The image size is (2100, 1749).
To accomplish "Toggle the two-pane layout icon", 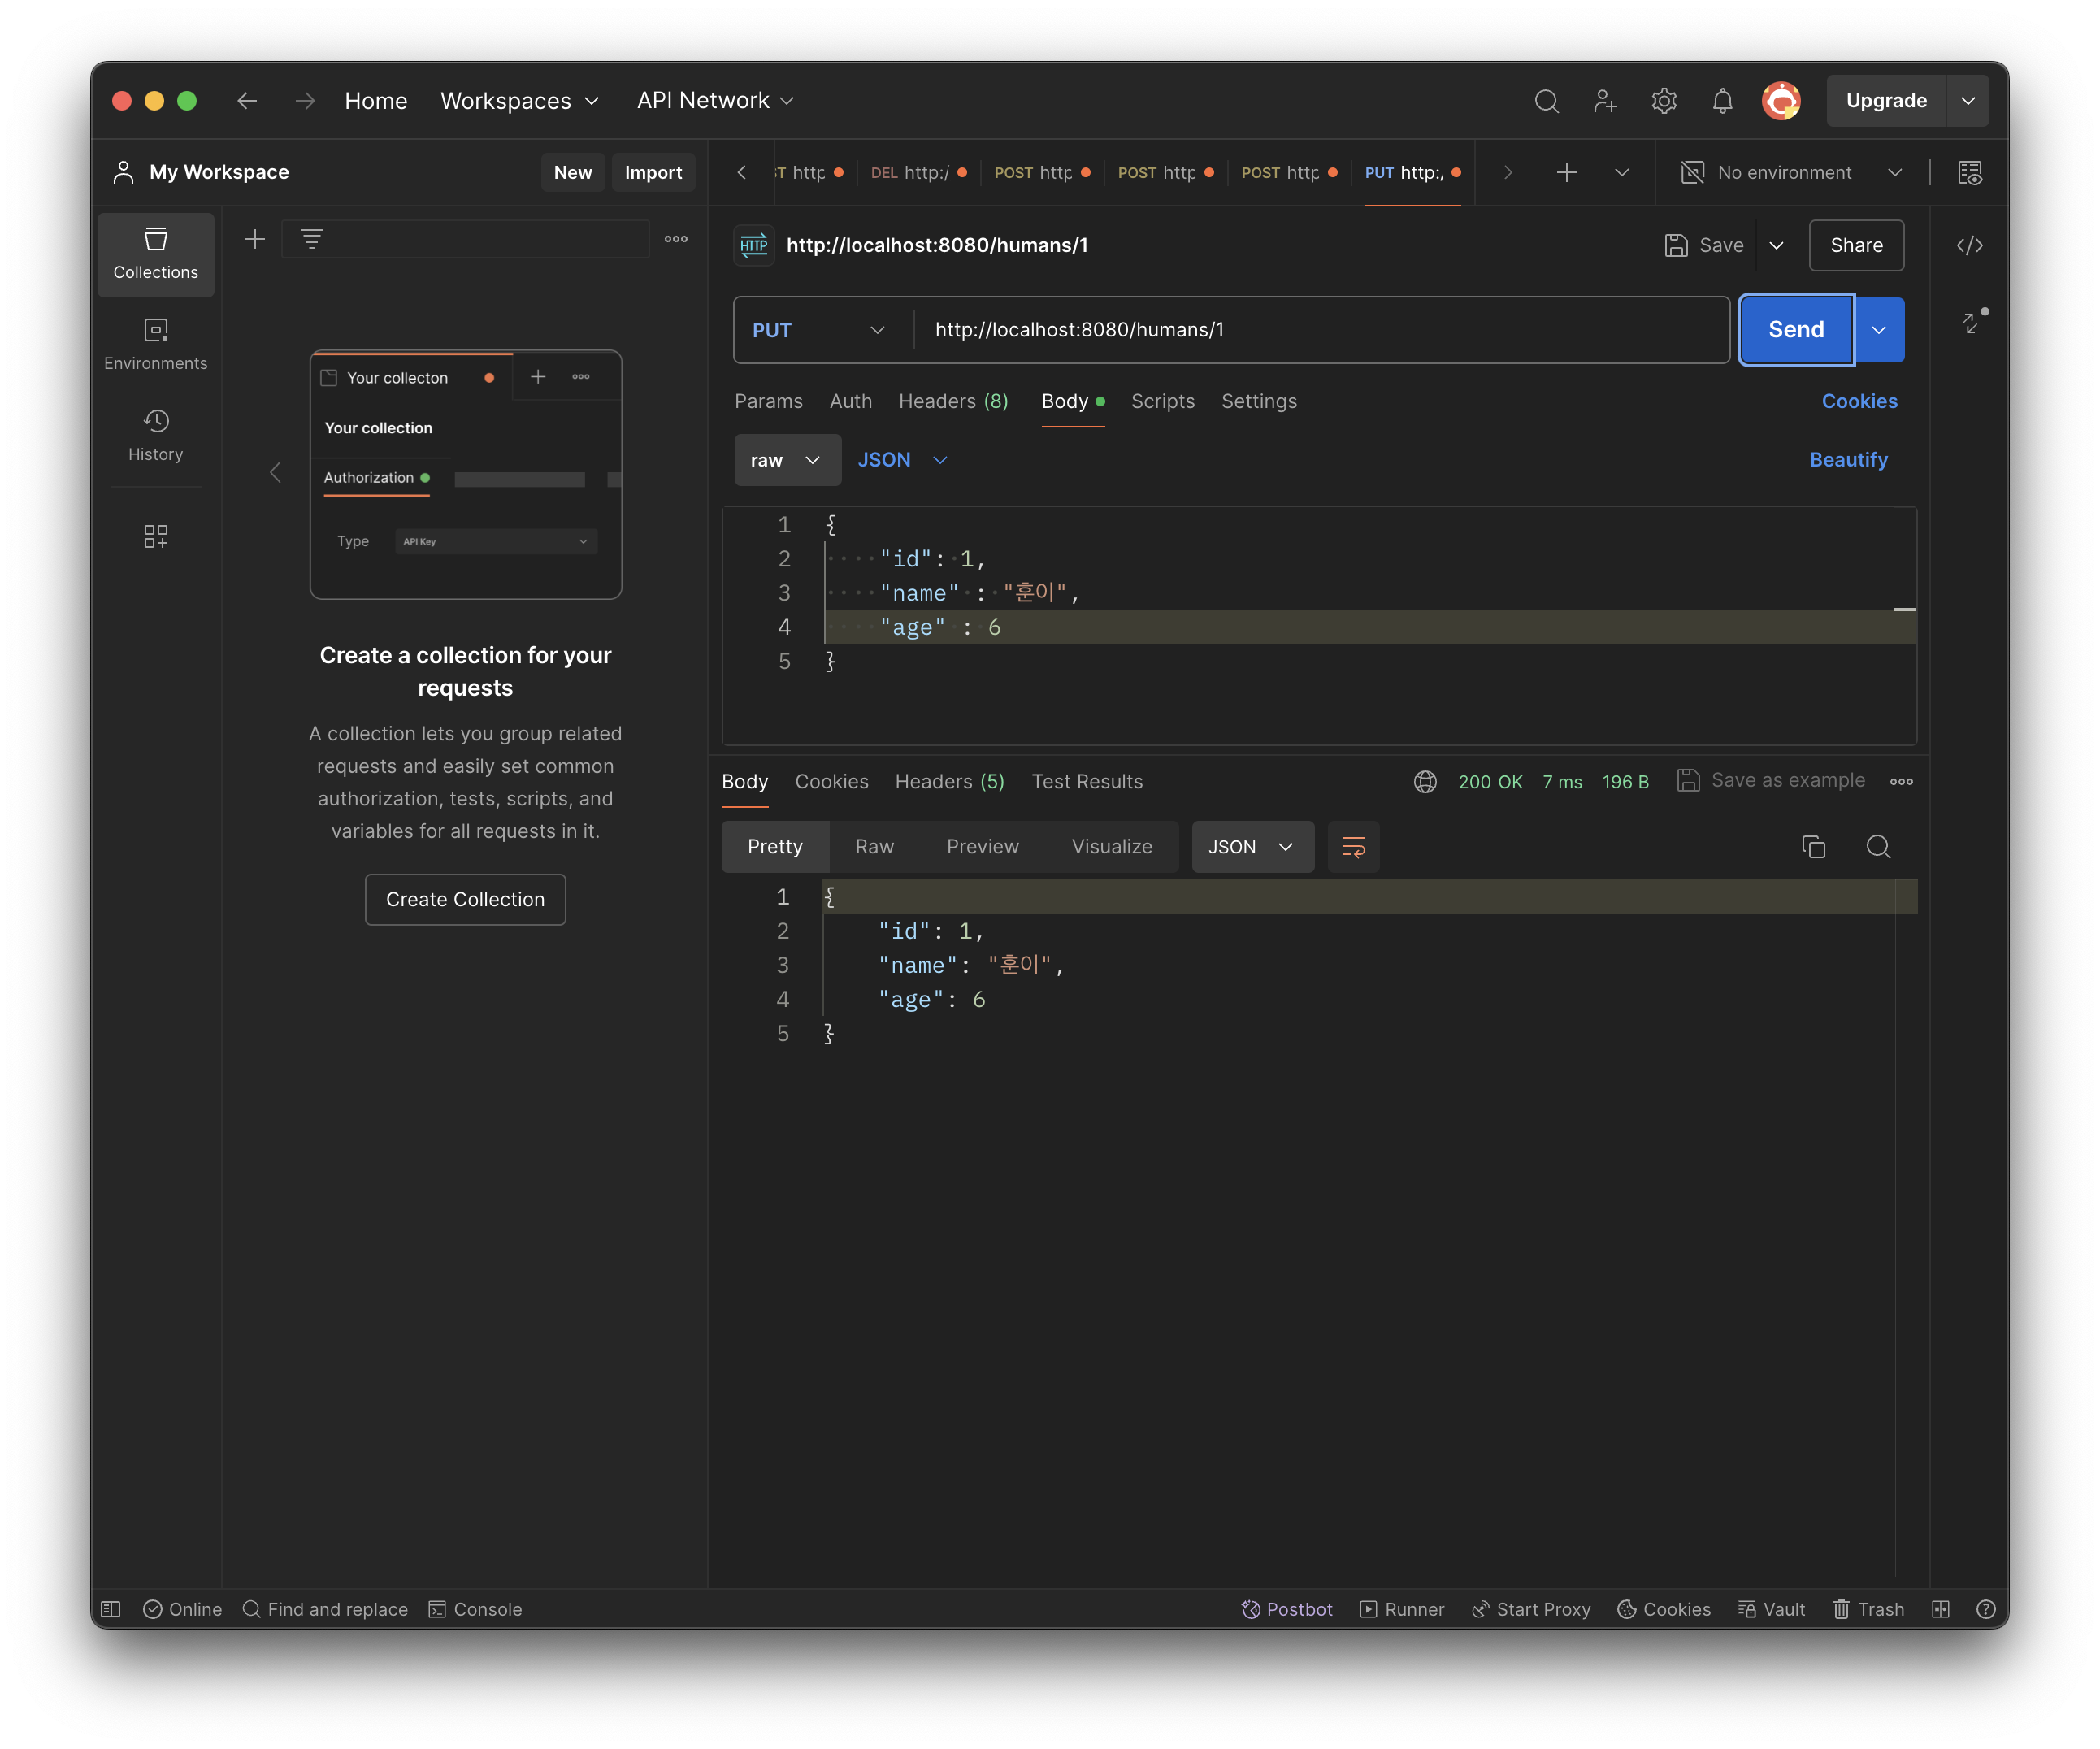I will (x=1940, y=1609).
